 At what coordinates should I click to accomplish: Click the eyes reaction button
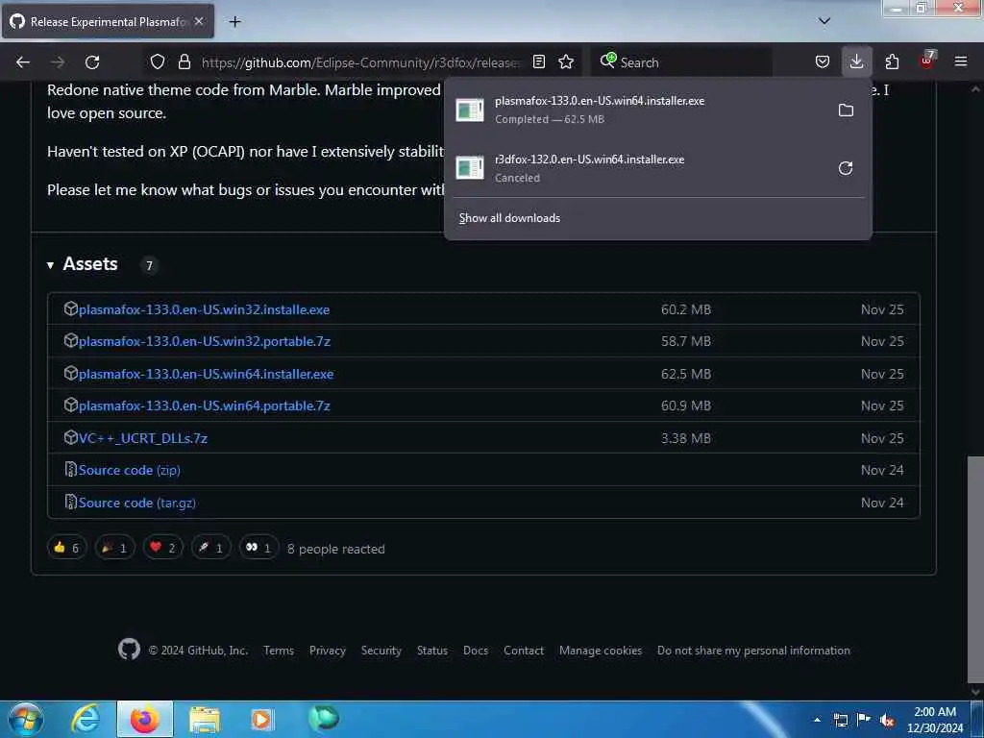click(x=258, y=548)
